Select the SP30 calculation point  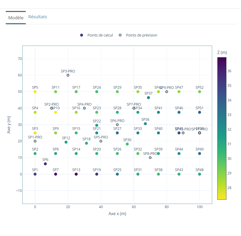(x=127, y=144)
